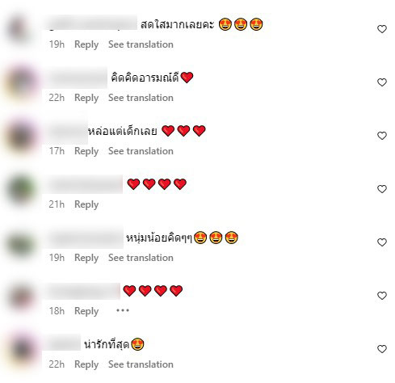See translation of the first 22h comment
This screenshot has width=395, height=383.
coord(141,98)
